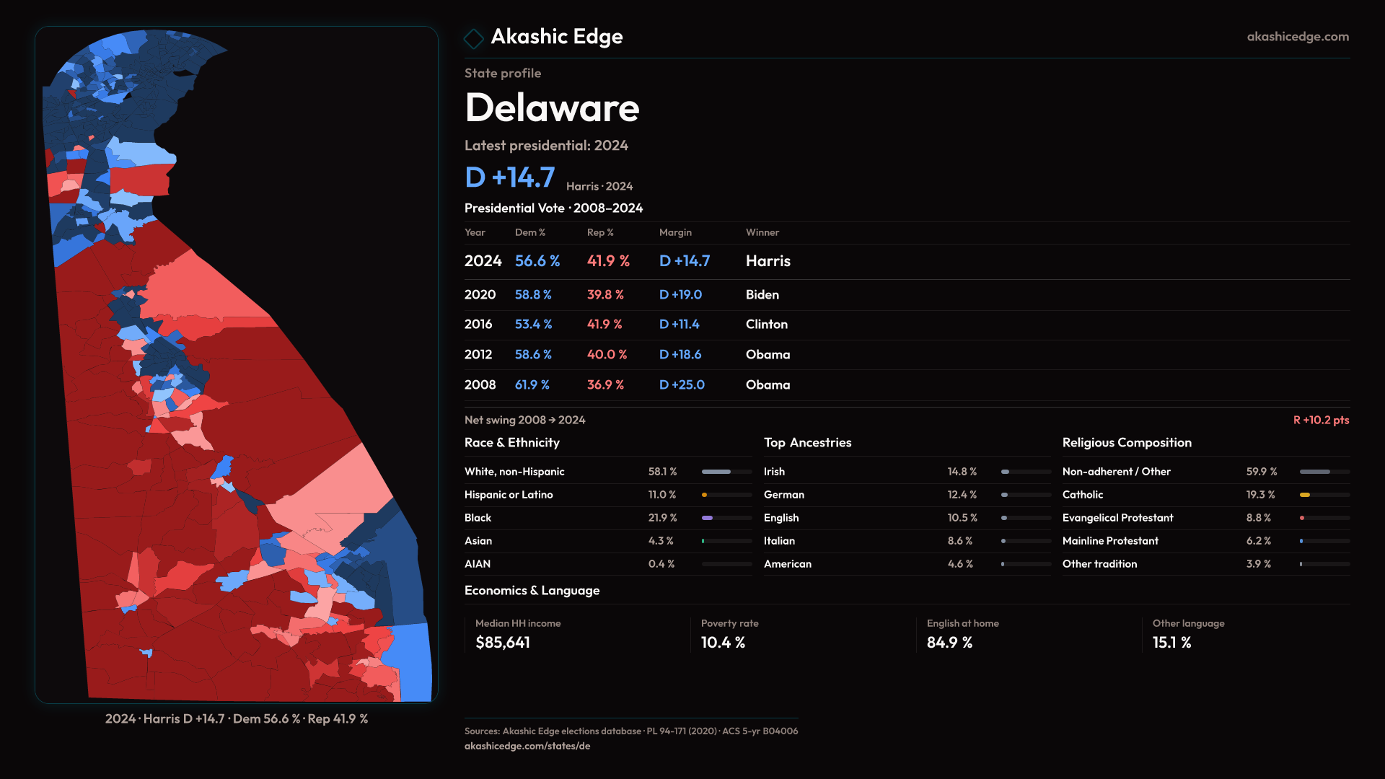Click the Median HH income card
The height and width of the screenshot is (779, 1385).
point(517,634)
